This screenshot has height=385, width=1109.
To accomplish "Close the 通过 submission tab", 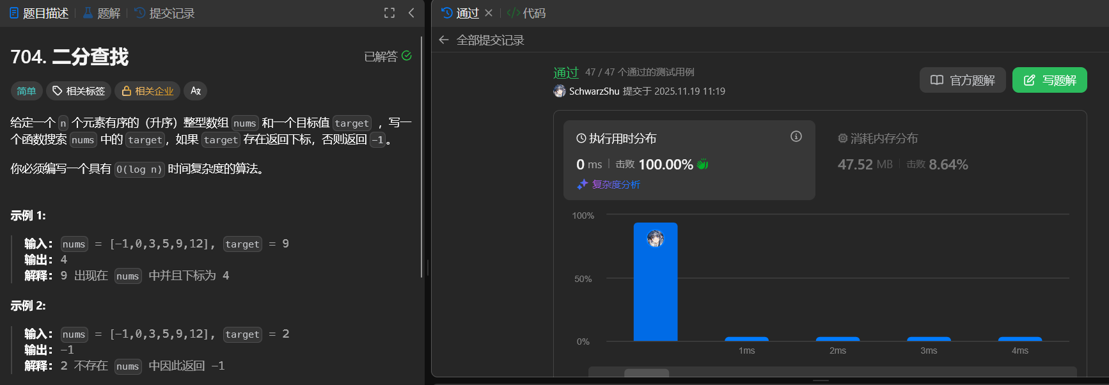I will (489, 13).
